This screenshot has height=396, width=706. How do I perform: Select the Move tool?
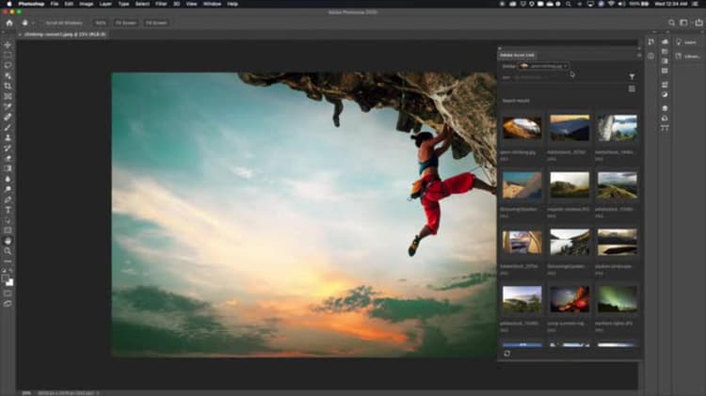[8, 44]
